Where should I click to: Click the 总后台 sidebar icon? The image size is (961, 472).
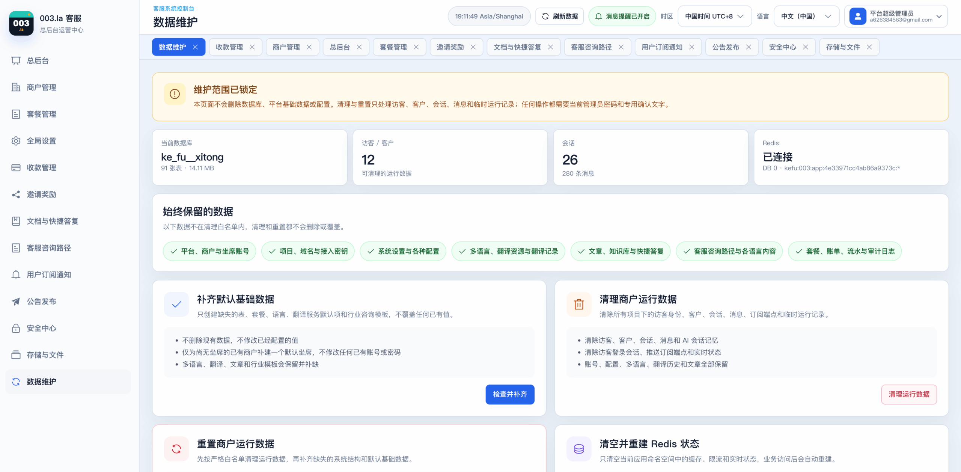pyautogui.click(x=16, y=61)
